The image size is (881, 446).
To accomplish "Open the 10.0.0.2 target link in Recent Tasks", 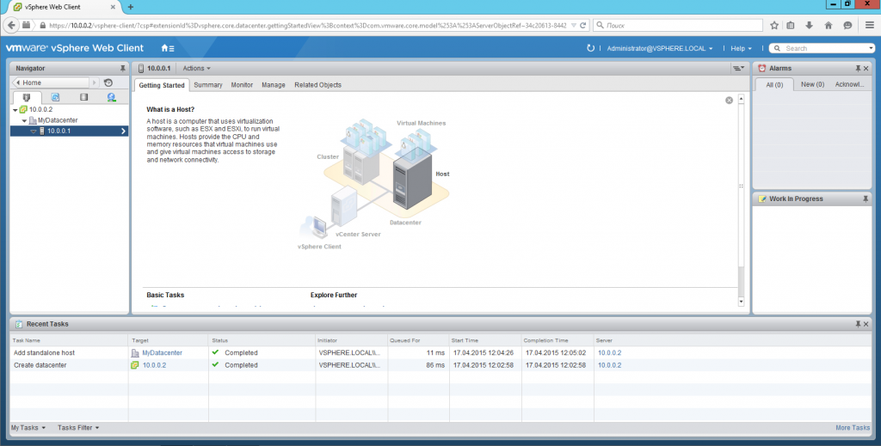I will point(154,365).
